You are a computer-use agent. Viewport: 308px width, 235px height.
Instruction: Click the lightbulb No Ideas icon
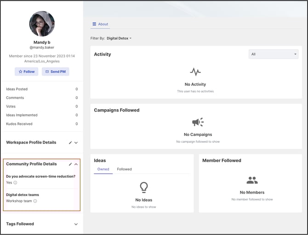[144, 187]
